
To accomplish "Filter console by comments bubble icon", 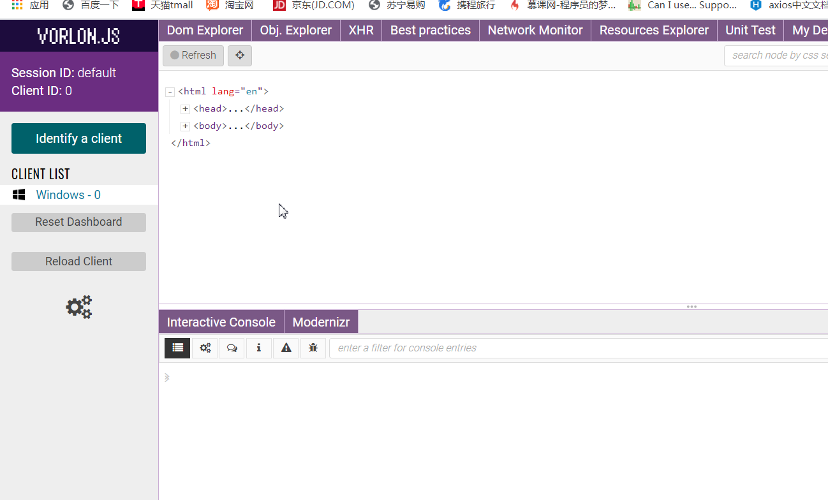I will [x=232, y=348].
